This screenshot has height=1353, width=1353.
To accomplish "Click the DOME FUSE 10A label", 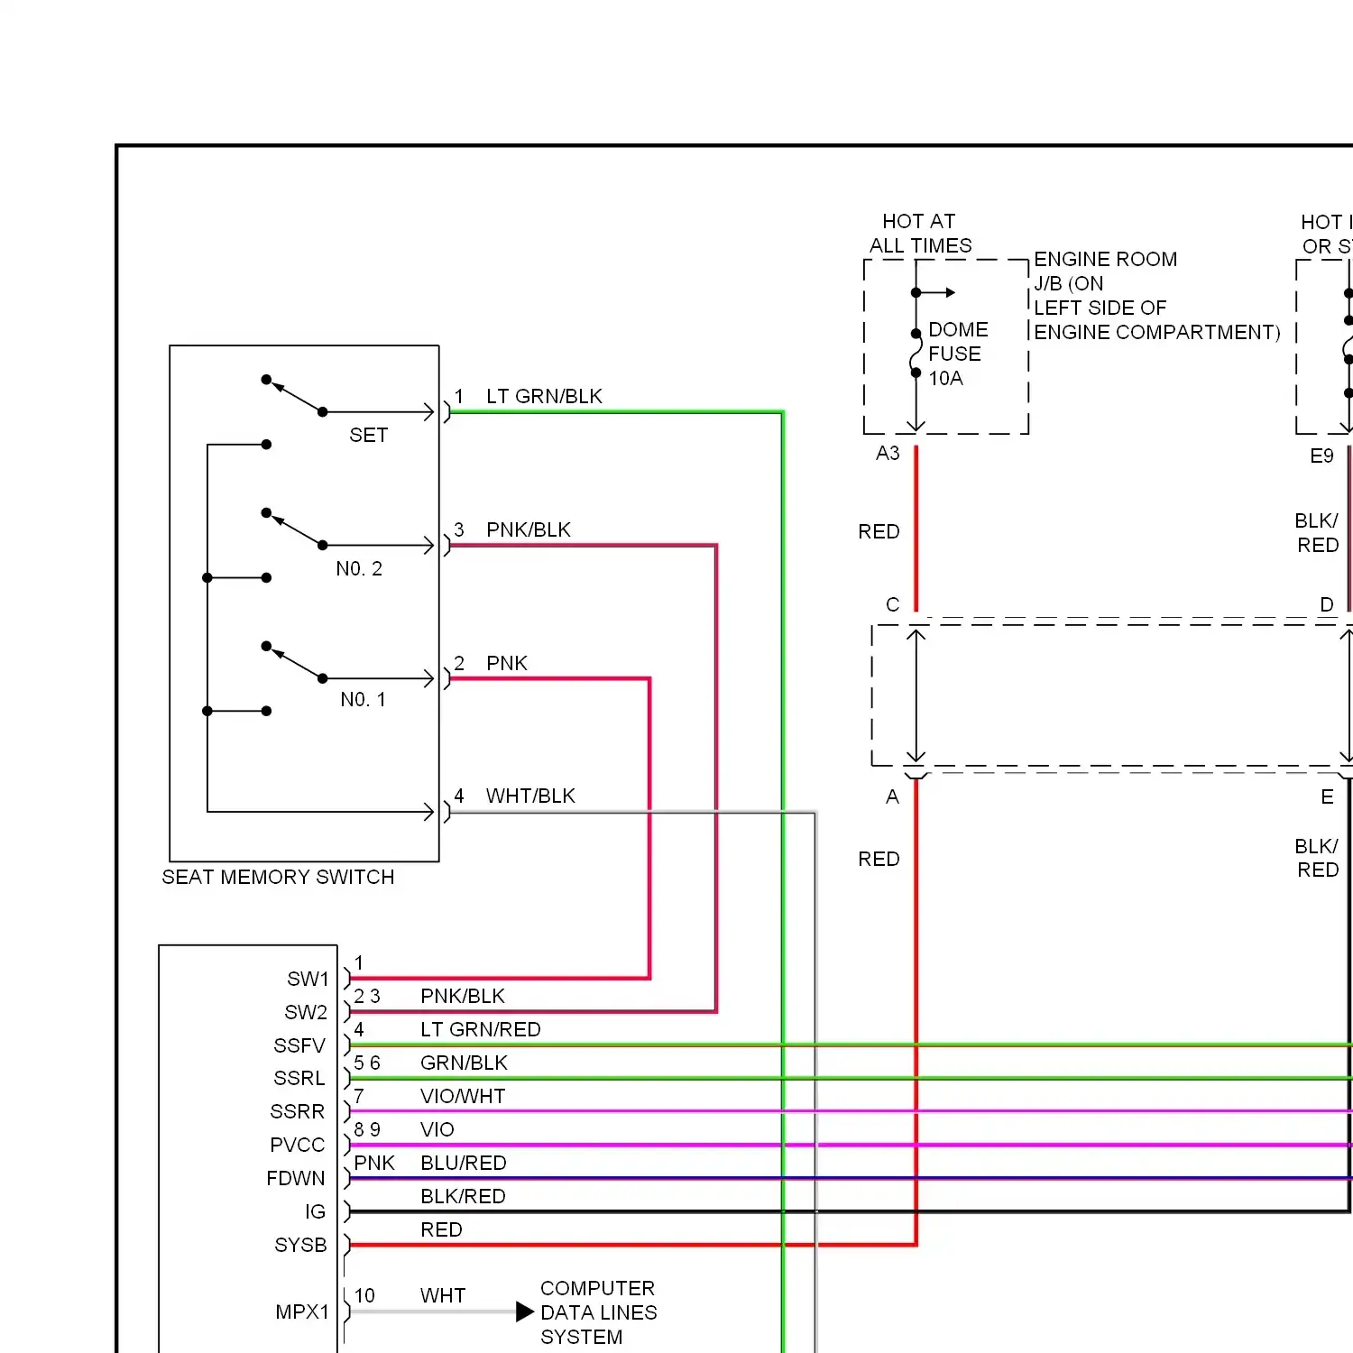I will coord(958,354).
